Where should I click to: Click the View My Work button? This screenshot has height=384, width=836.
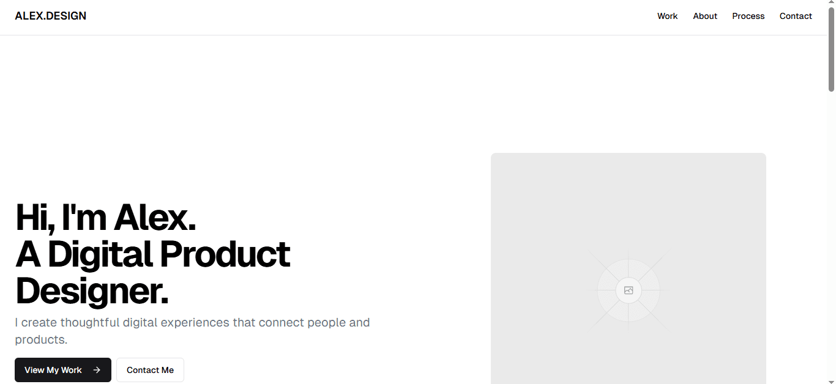[63, 370]
